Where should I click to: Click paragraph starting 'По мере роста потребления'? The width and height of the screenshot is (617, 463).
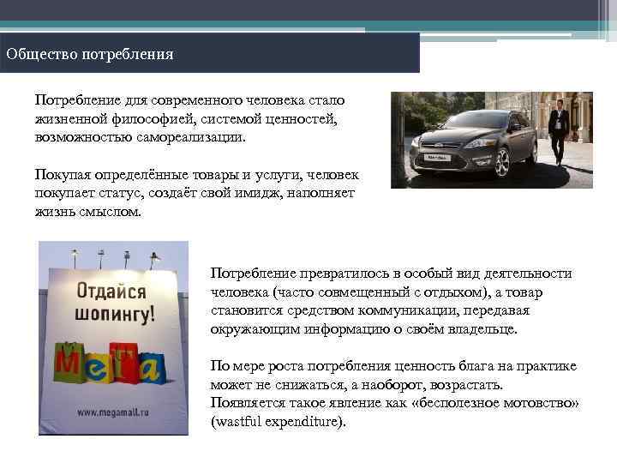(394, 394)
